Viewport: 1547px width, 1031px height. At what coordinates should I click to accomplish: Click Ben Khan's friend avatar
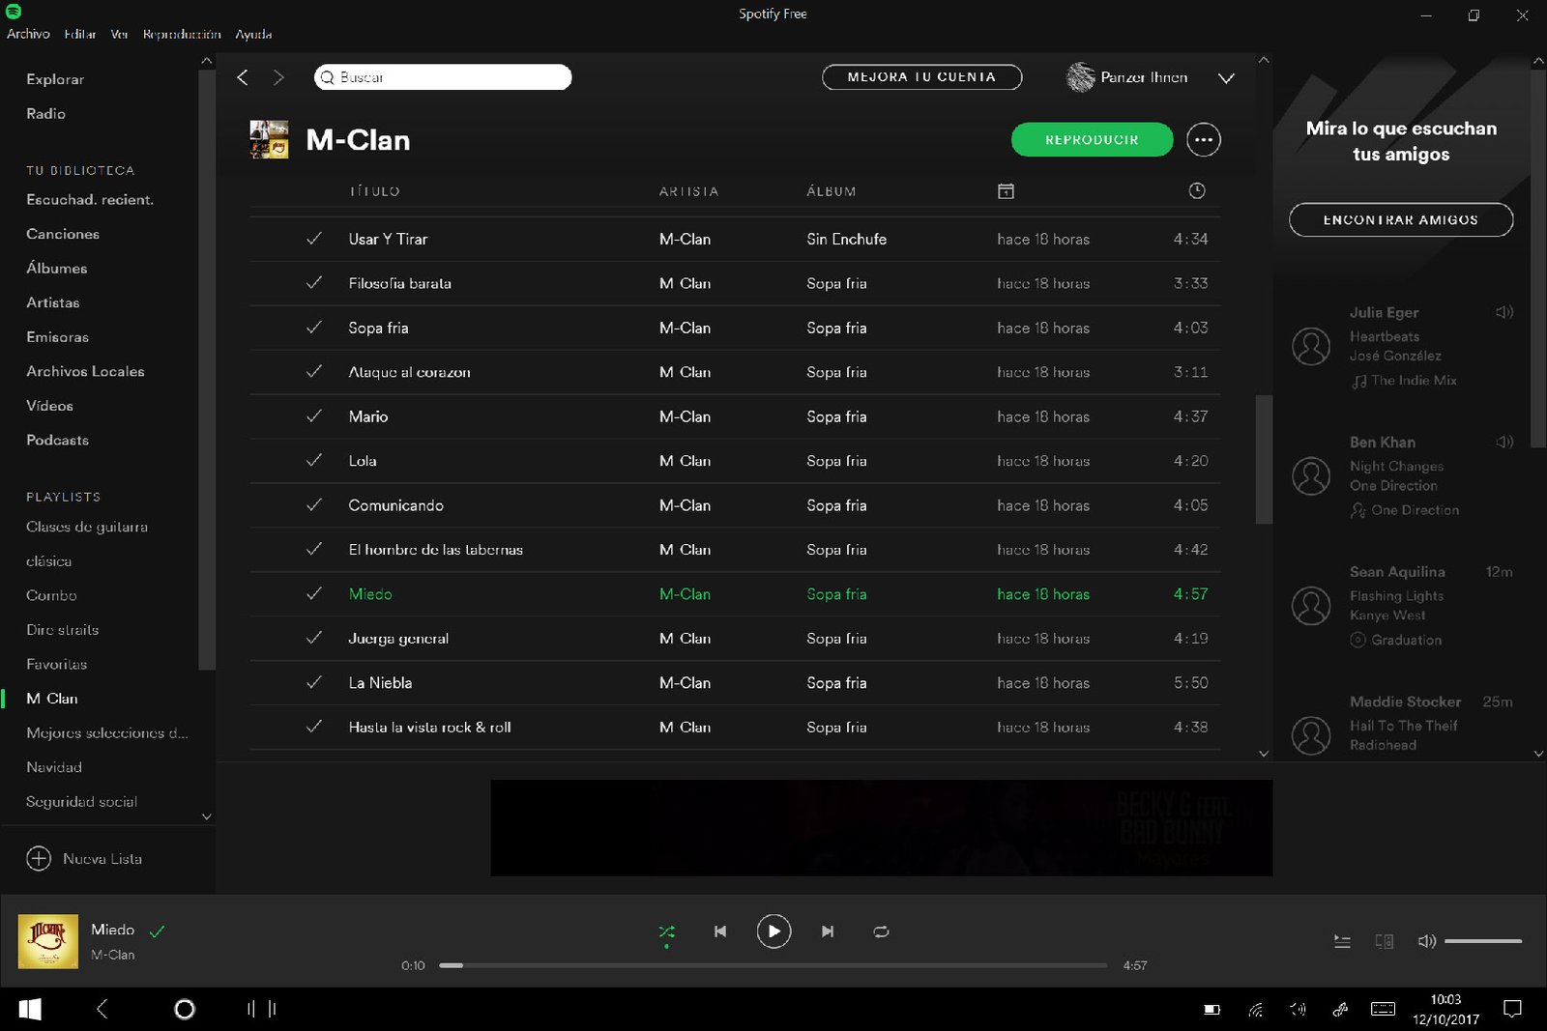[x=1311, y=475]
